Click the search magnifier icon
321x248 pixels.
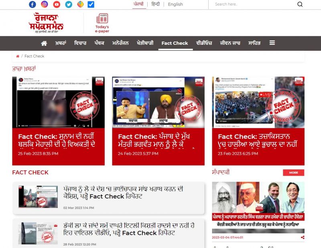point(300,4)
